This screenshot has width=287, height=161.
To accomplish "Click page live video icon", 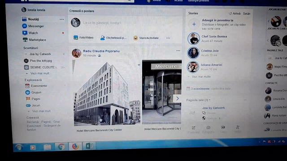I will click(223, 127).
